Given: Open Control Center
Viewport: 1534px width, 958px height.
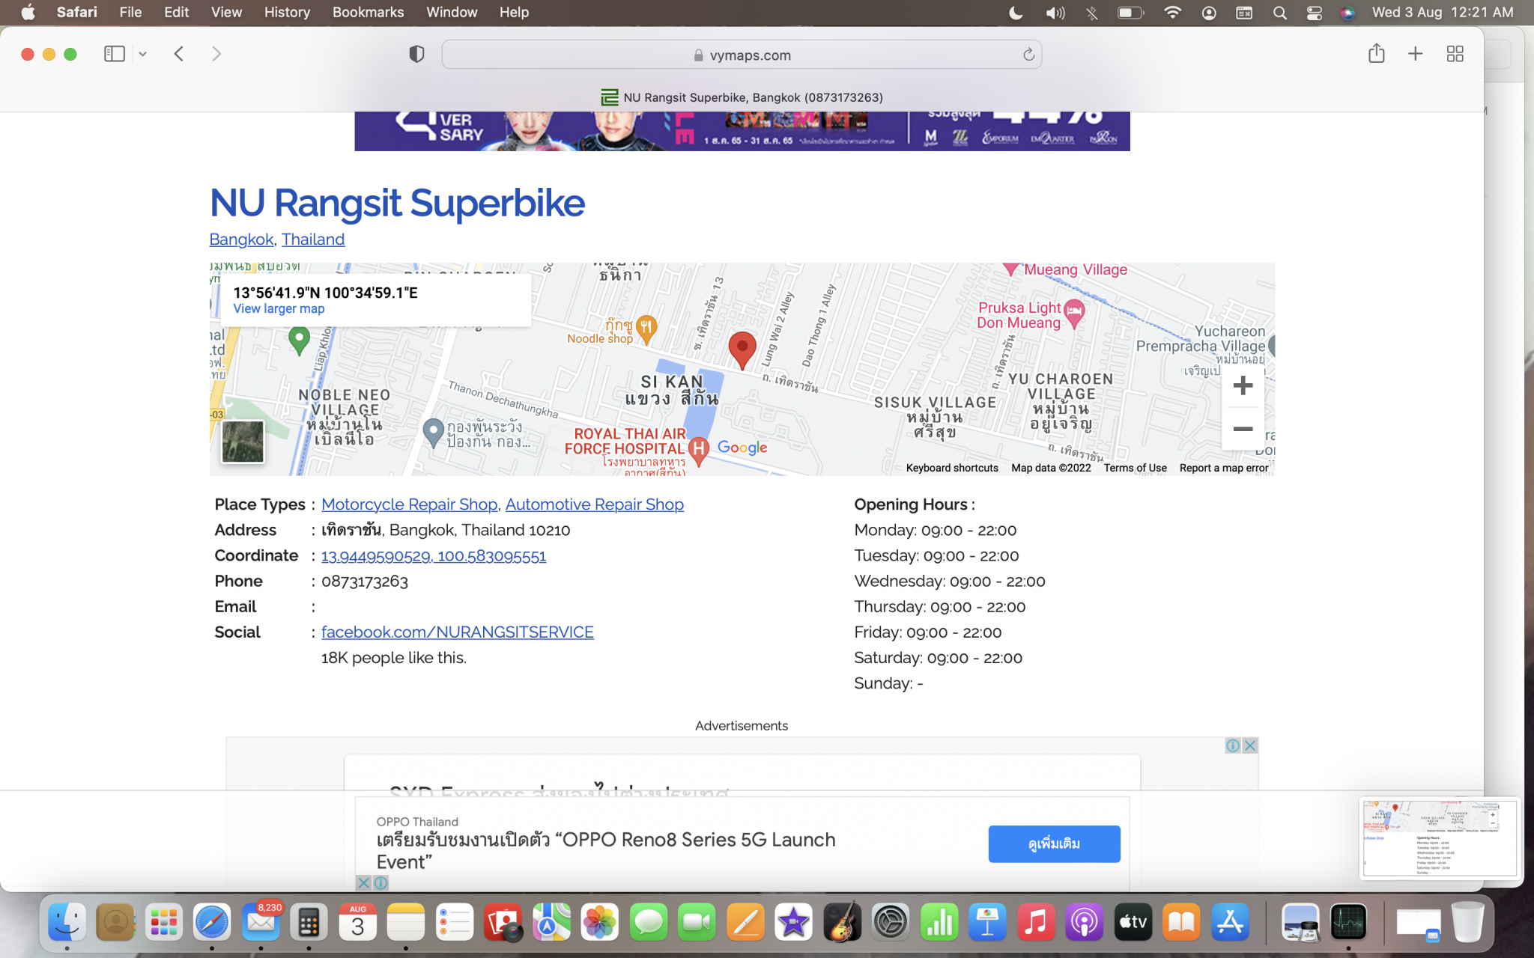Looking at the screenshot, I should (x=1314, y=12).
